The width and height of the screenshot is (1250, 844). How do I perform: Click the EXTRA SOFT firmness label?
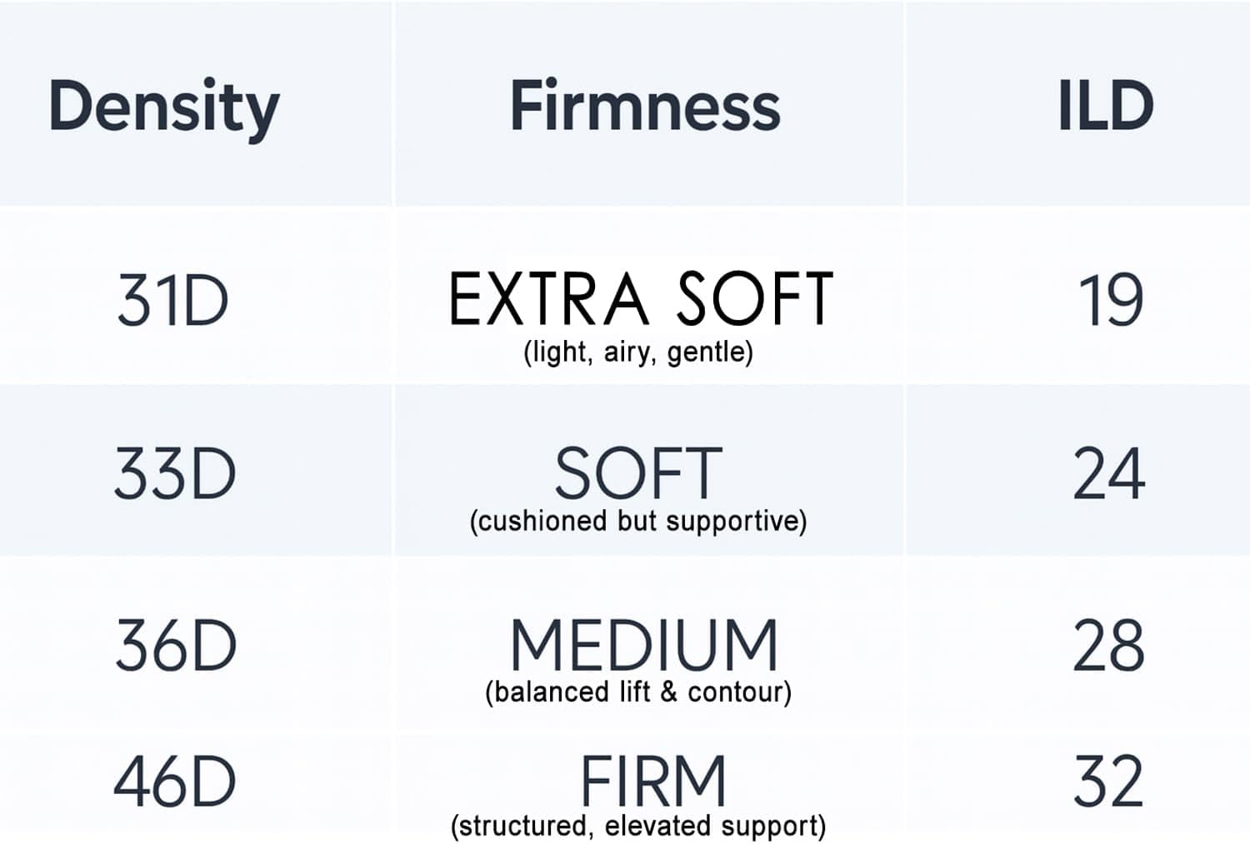[x=641, y=299]
